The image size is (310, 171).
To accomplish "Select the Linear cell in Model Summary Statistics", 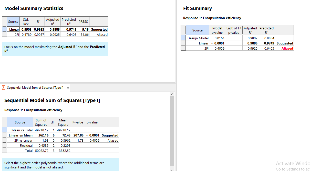I will click(14, 29).
